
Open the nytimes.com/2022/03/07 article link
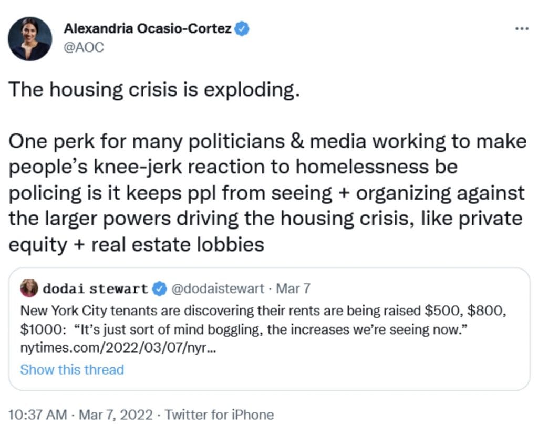pyautogui.click(x=118, y=348)
